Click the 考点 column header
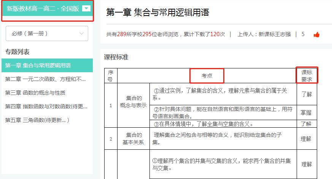Viewport: 332px width, 179px height. [207, 76]
